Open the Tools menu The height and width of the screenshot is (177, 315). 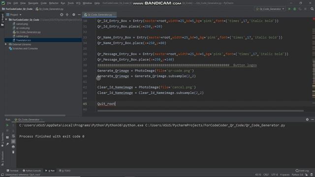click(x=70, y=3)
